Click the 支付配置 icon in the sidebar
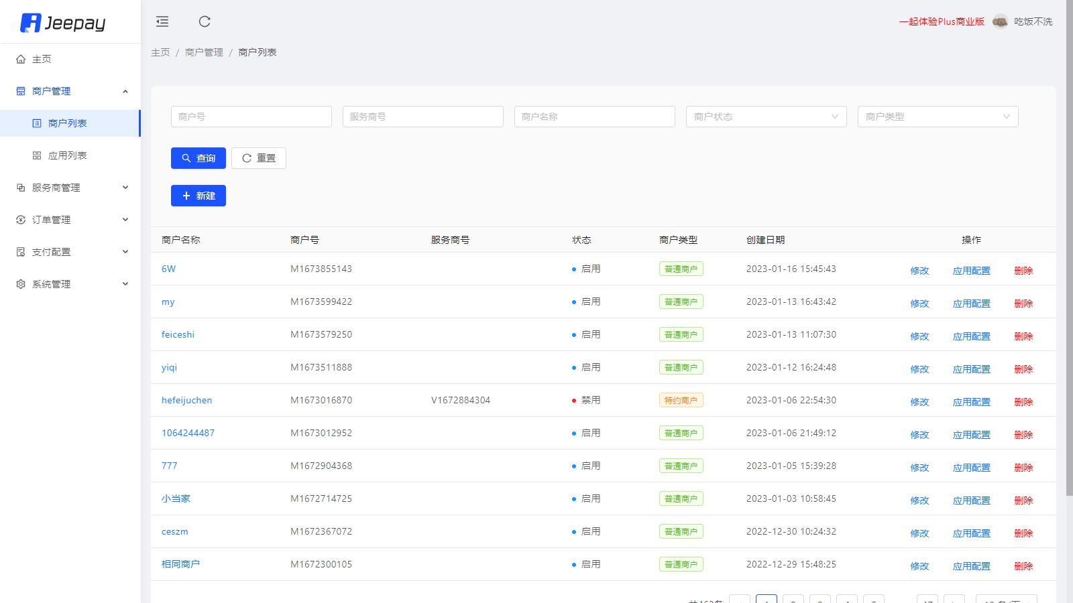1073x603 pixels. [21, 252]
